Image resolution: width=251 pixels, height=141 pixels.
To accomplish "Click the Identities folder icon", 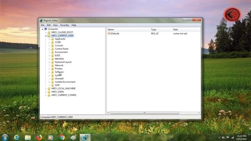I will point(53,59).
